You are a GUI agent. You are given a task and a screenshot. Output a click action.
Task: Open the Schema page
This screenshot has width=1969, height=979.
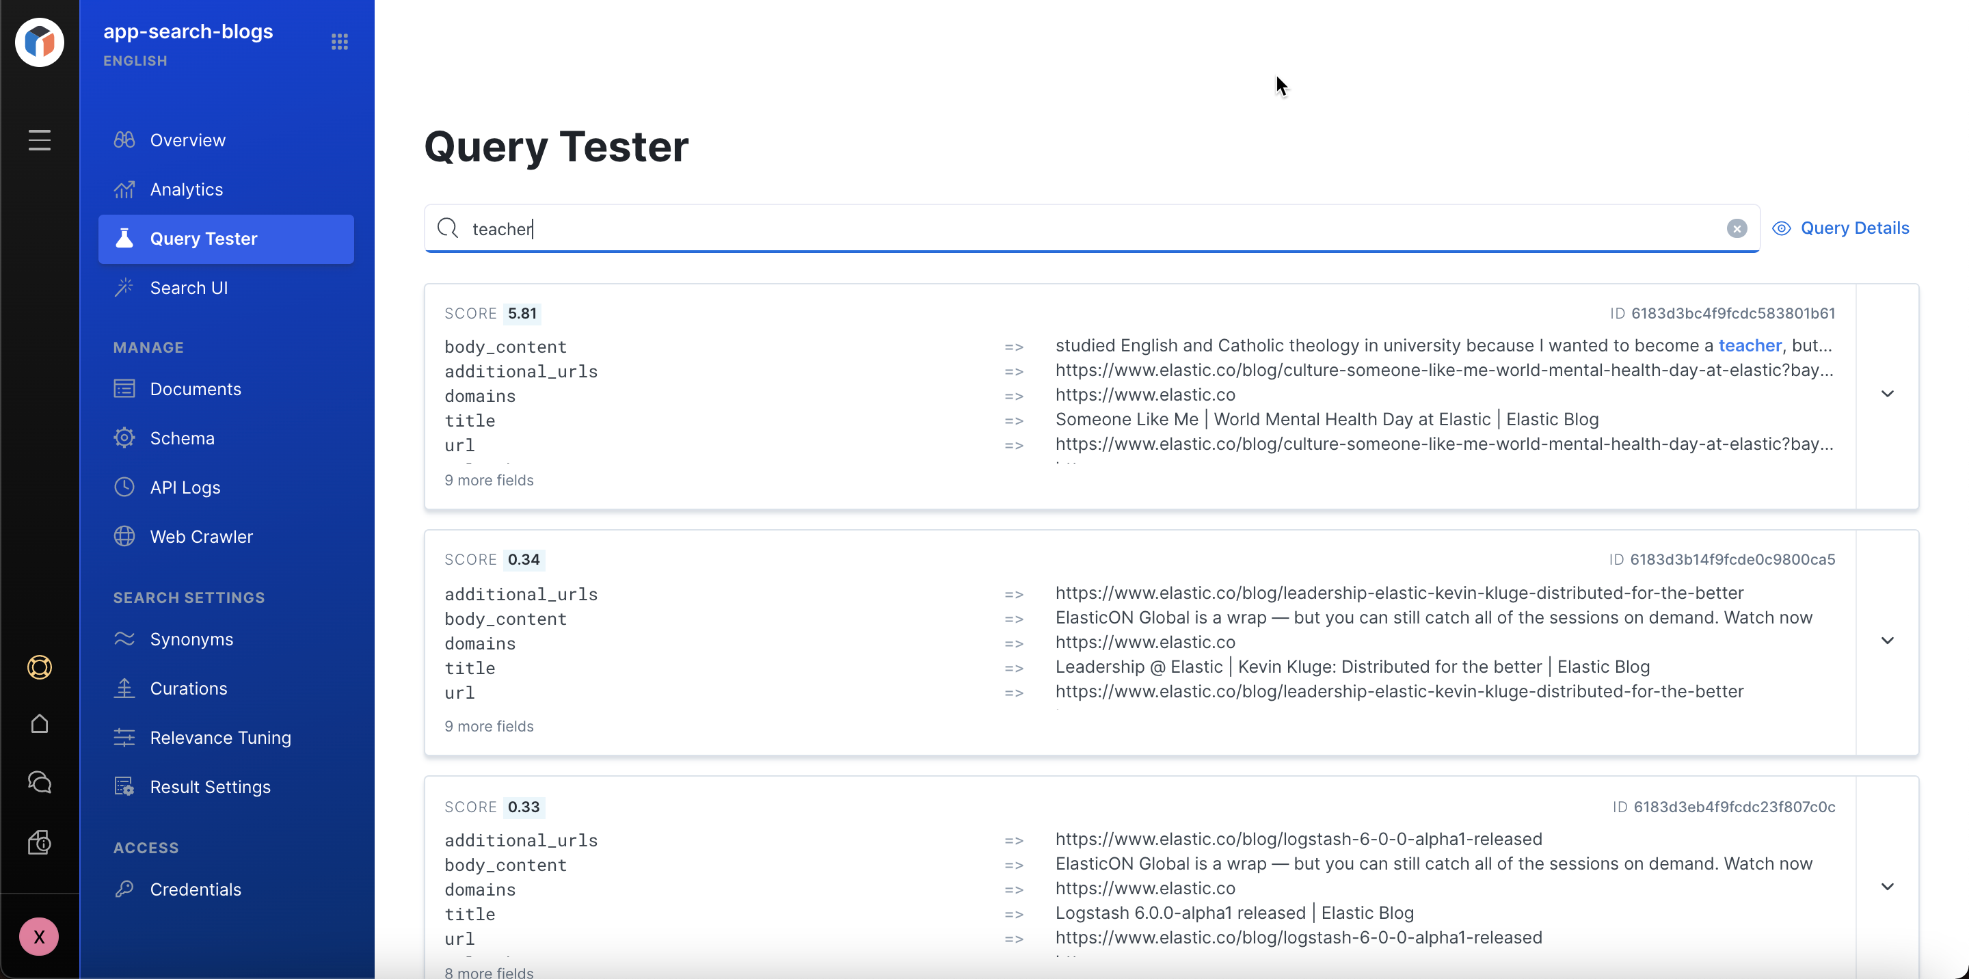(x=183, y=437)
